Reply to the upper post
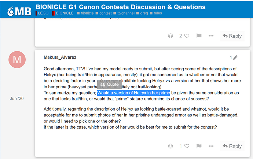 (232, 36)
